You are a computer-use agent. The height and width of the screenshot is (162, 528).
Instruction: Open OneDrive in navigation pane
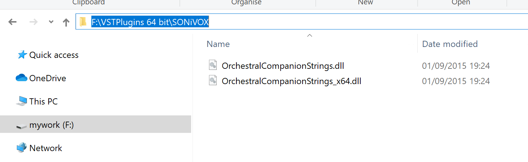point(48,78)
